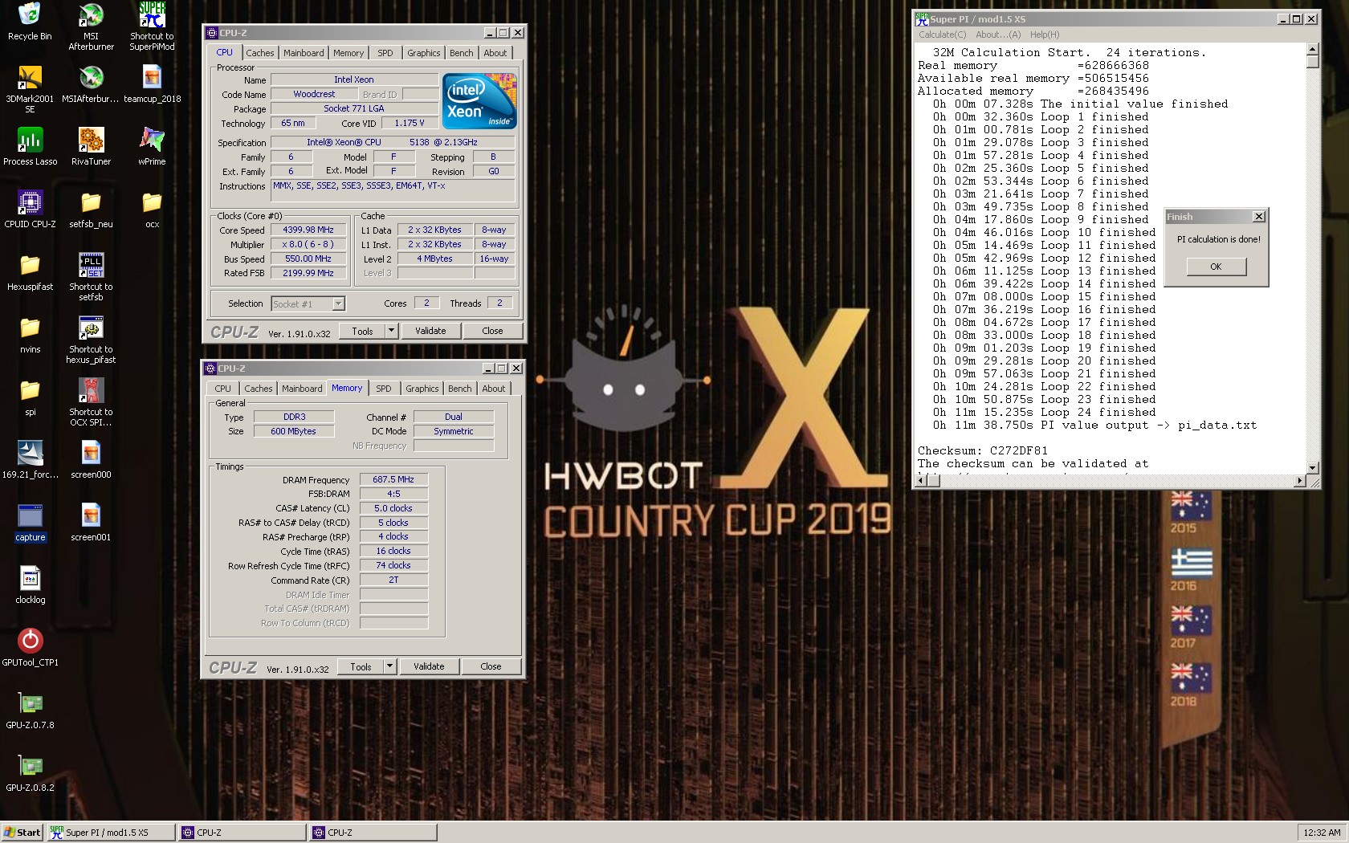
Task: Open About...(A) menu in Super PI
Action: (998, 35)
